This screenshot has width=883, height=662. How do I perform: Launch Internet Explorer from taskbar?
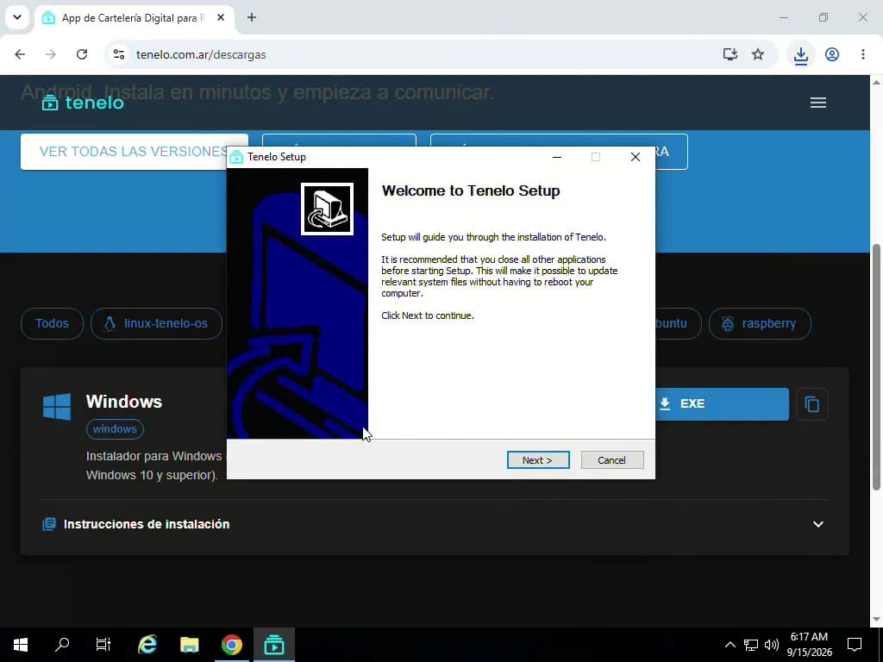[x=147, y=645]
